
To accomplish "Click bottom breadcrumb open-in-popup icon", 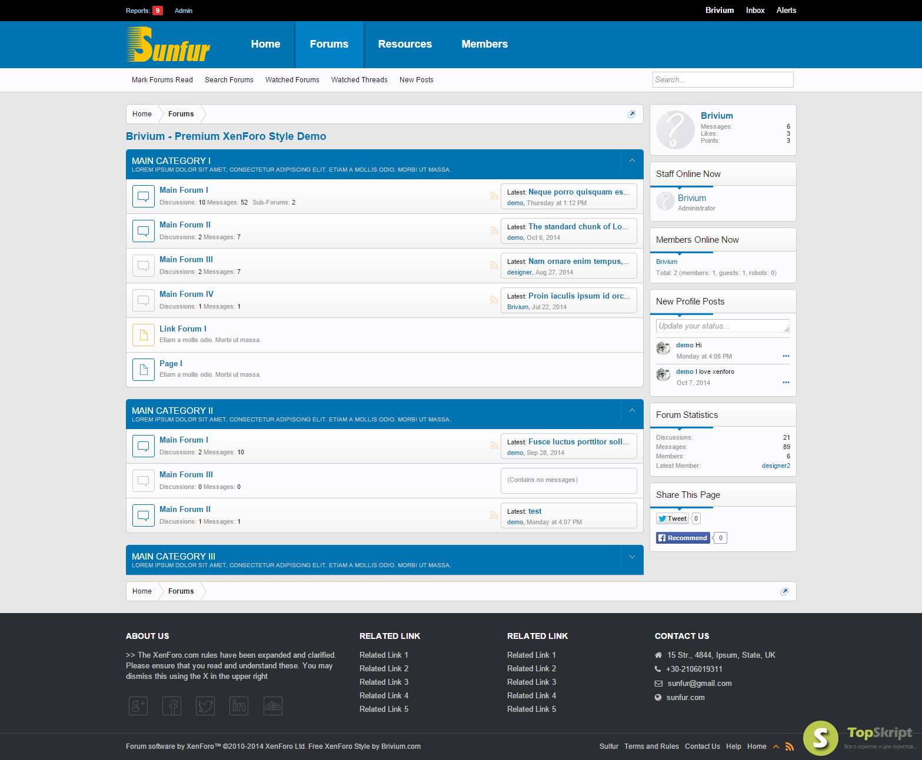I will coord(784,591).
